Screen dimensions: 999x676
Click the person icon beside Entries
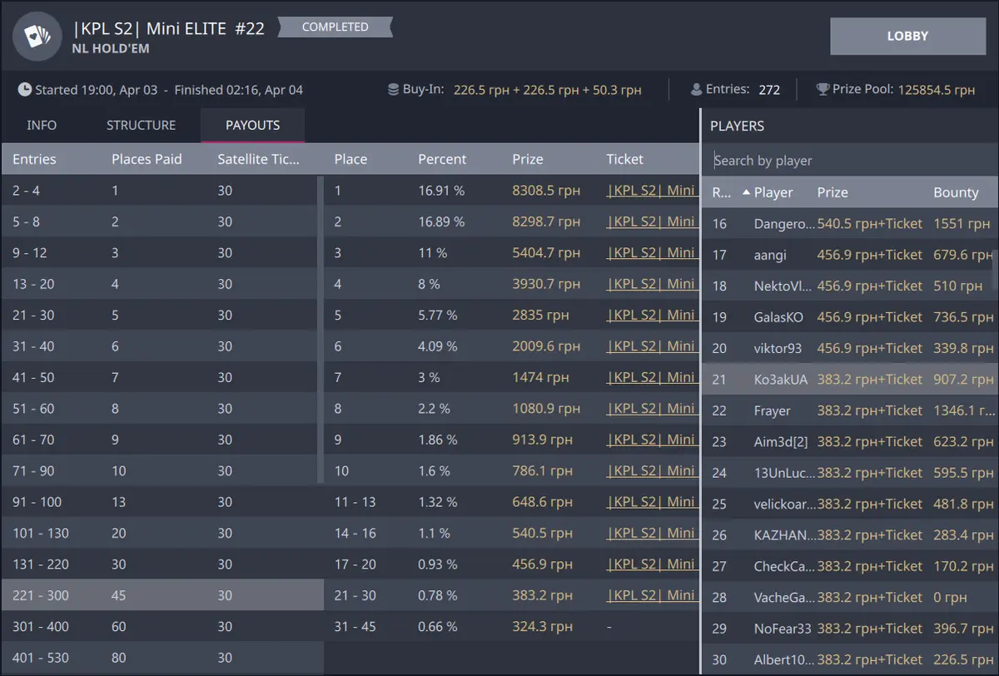tap(696, 89)
